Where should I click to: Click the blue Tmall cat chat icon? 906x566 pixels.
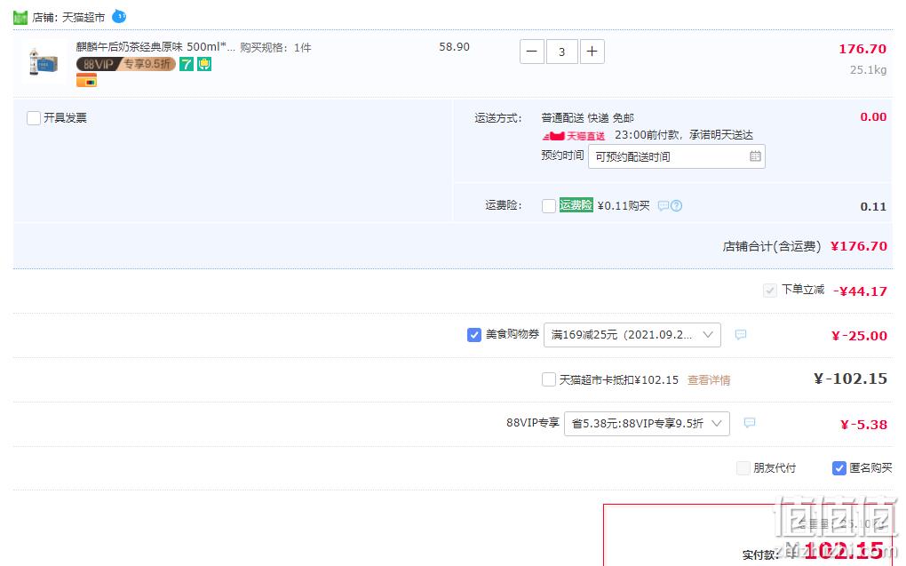(119, 16)
